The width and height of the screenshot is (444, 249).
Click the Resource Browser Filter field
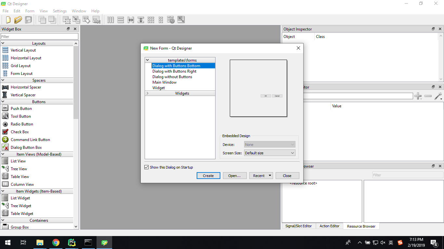(408, 175)
